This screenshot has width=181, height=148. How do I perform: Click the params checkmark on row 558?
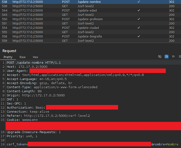coord(139,36)
